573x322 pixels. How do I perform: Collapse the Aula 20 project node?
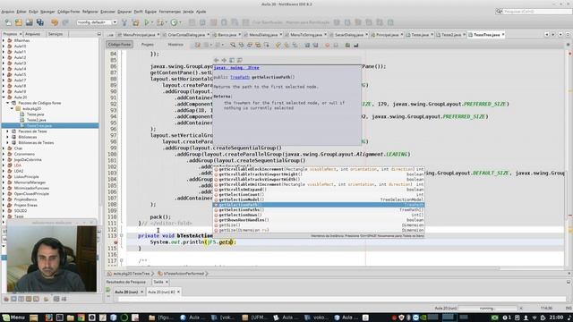coord(4,97)
